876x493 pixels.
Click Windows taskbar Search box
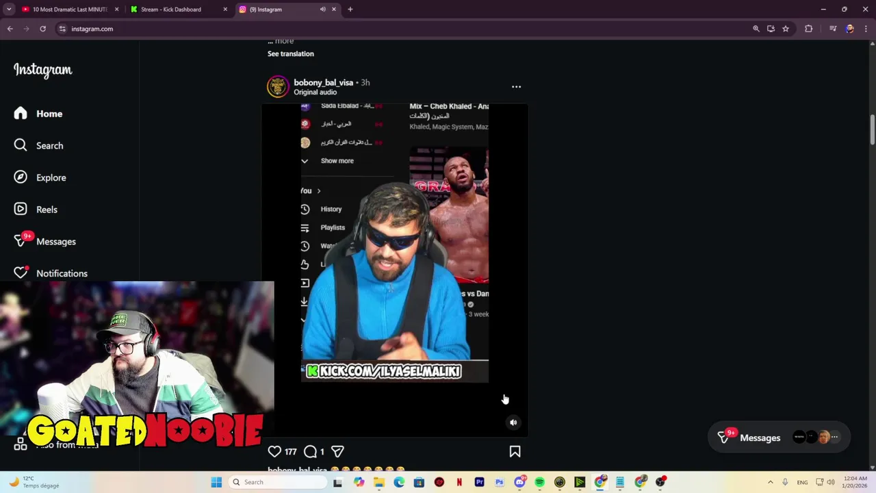[276, 482]
